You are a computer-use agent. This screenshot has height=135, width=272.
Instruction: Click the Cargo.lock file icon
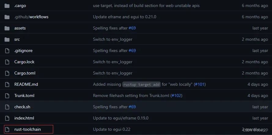coord(7,62)
